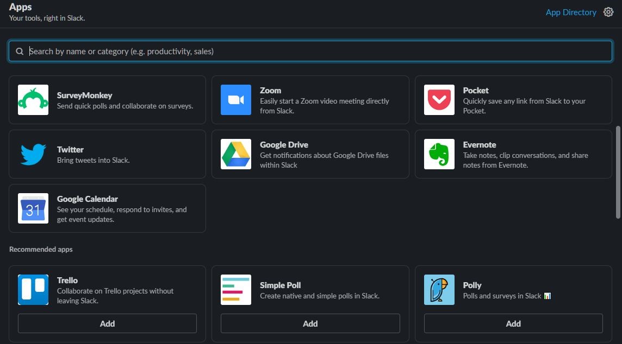
Task: Click the 'Recommended apps' heading
Action: click(41, 250)
